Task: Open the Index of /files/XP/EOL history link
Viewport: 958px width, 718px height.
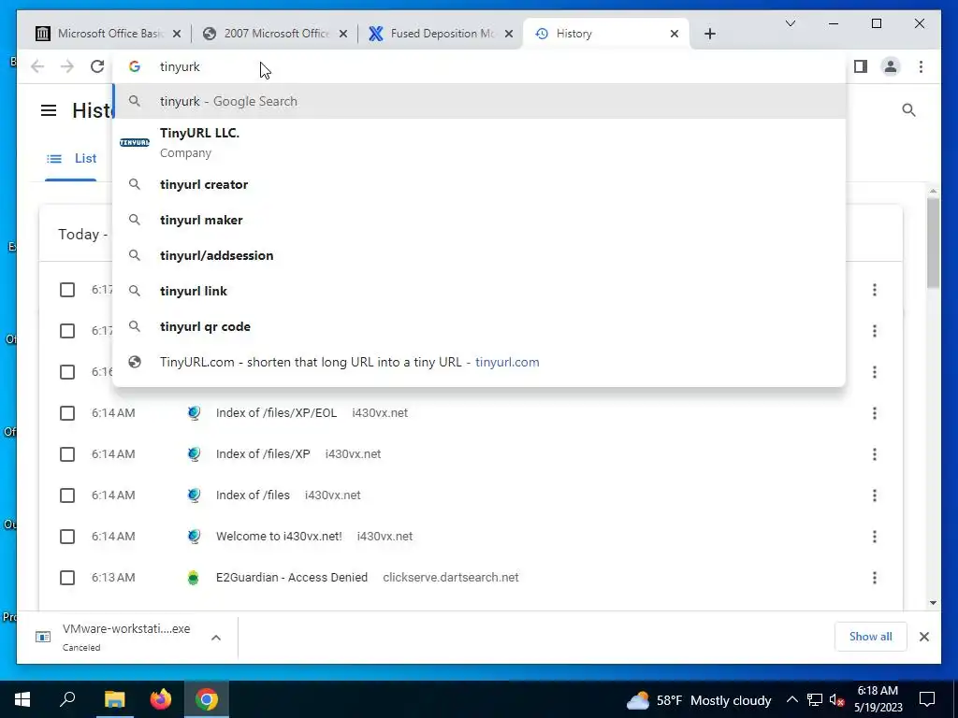Action: (x=276, y=413)
